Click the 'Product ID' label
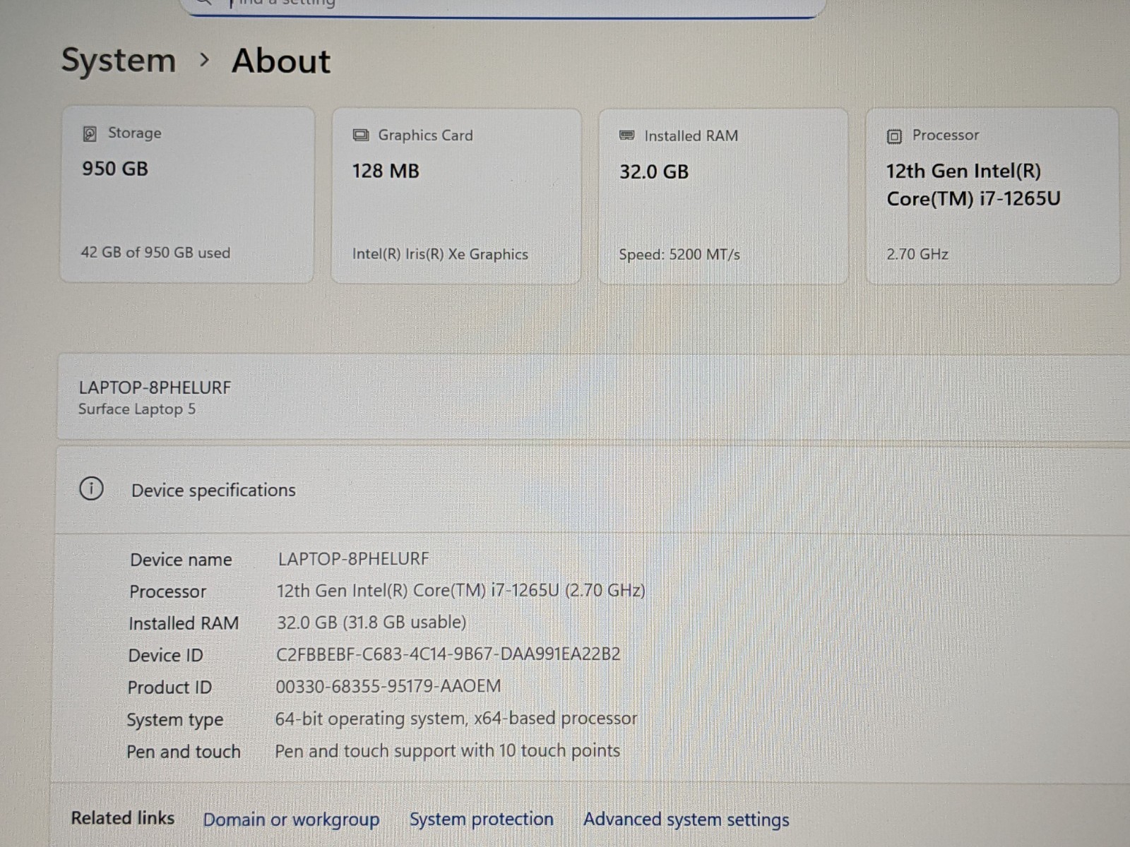This screenshot has width=1130, height=847. (x=169, y=687)
